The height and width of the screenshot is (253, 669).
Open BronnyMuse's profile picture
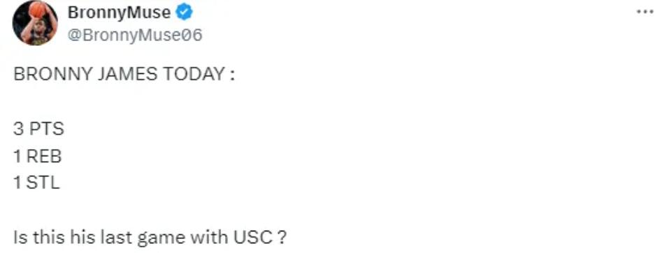click(36, 22)
